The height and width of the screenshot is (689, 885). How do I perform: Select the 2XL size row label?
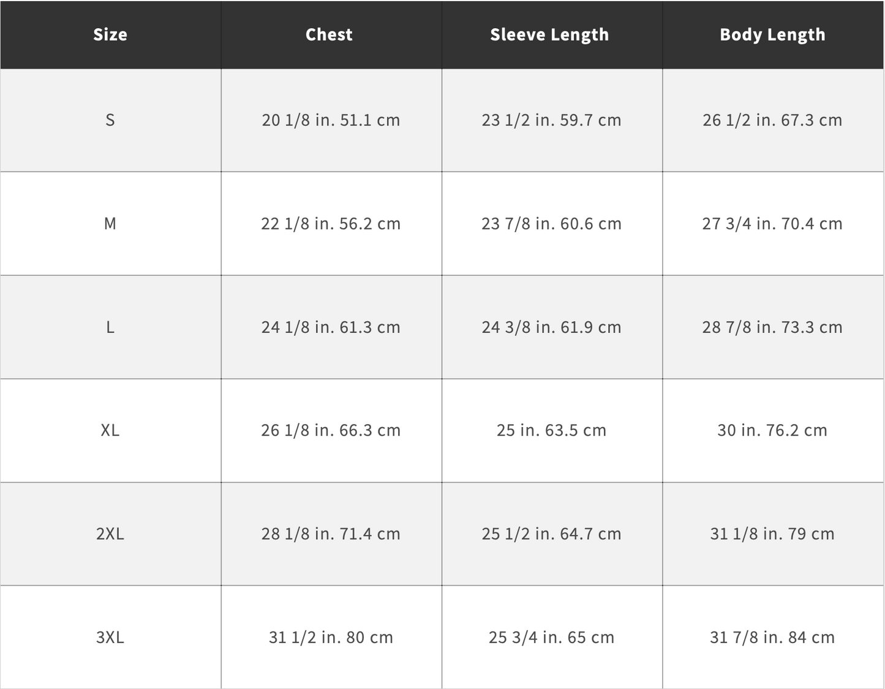click(110, 534)
